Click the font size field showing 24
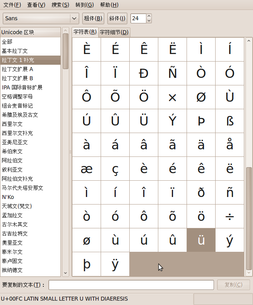 point(138,19)
